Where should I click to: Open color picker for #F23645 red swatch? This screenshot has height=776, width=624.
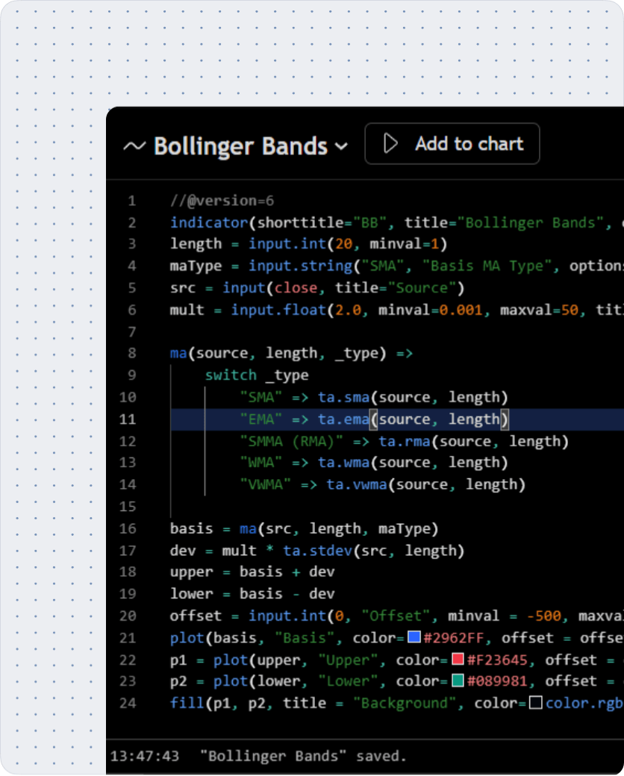458,659
